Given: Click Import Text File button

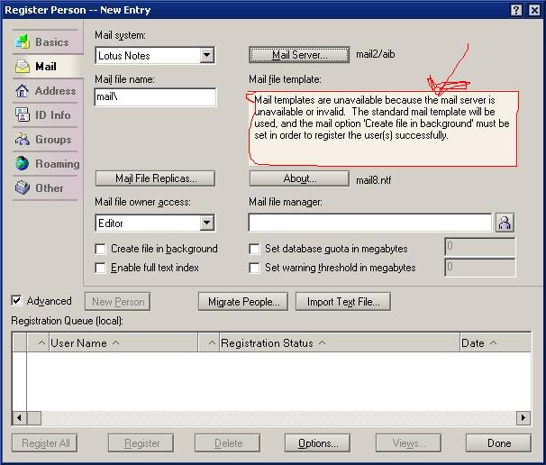Looking at the screenshot, I should [x=343, y=302].
